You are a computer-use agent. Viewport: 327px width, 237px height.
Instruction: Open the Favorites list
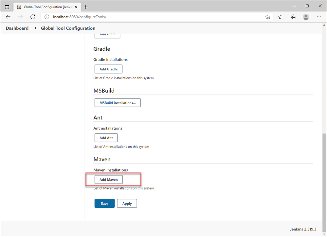(281, 17)
